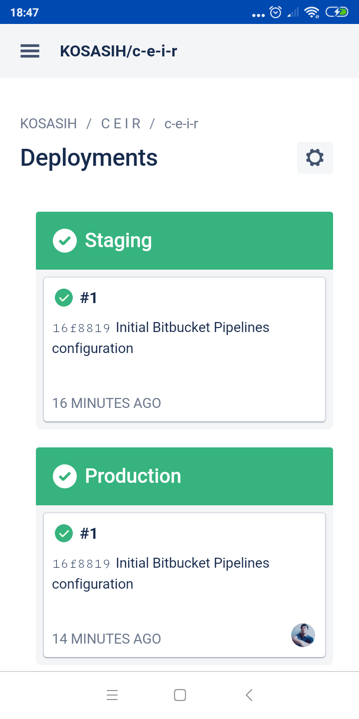Screen dimensions: 359x719
Task: Tap the KOSASIH/c-e-i-r header title
Action: [x=119, y=51]
